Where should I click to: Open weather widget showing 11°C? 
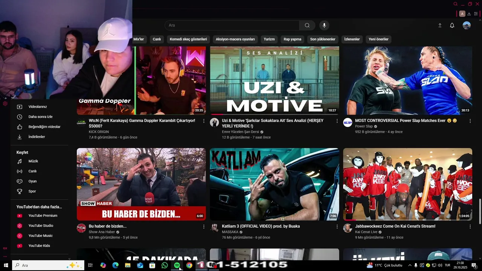click(x=384, y=265)
